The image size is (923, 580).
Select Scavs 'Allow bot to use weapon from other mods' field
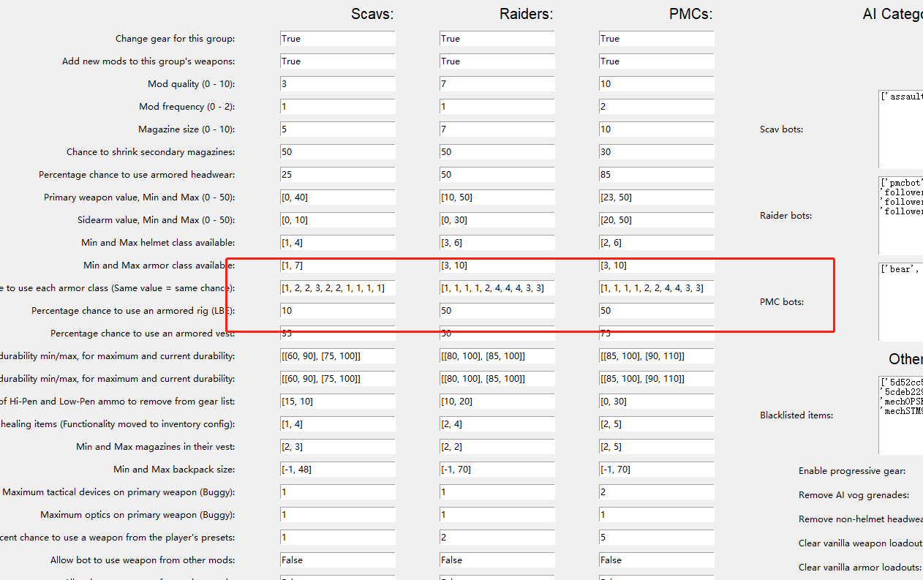tap(337, 560)
